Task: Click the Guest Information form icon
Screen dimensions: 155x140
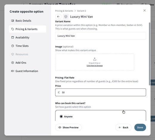Action: click(13, 71)
